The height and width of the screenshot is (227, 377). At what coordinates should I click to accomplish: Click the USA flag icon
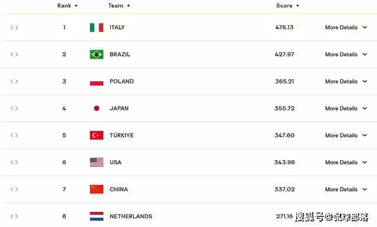pos(97,162)
